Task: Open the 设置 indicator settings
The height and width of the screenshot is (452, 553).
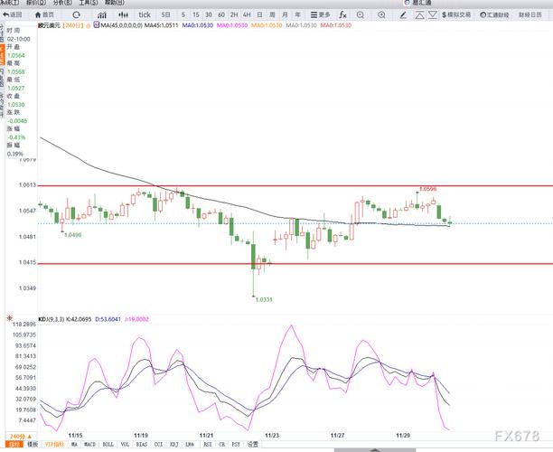Action: coord(252,444)
